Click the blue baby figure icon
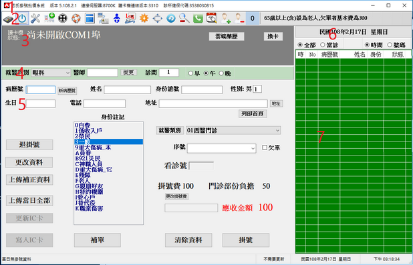Viewport: 413px width, 265px height. click(117, 18)
